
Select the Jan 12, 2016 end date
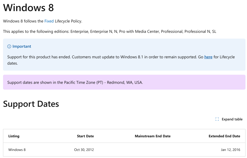[231, 150]
